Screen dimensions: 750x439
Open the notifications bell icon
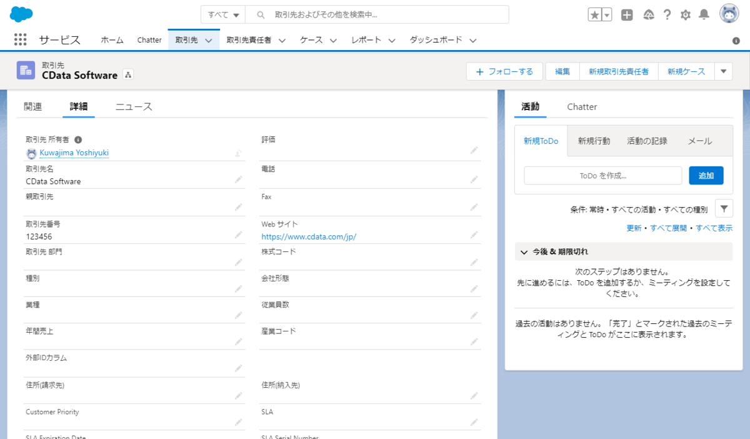(704, 15)
